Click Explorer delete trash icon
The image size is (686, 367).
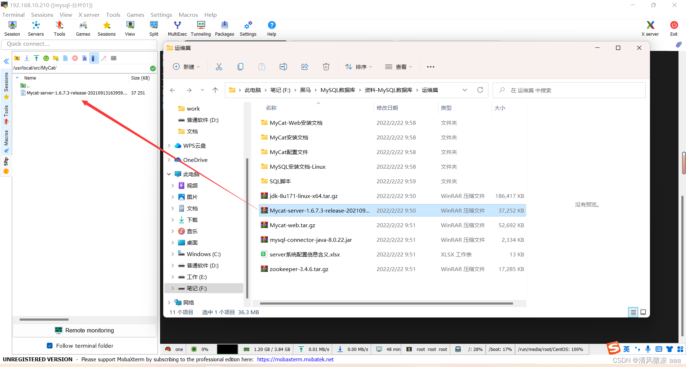click(326, 67)
